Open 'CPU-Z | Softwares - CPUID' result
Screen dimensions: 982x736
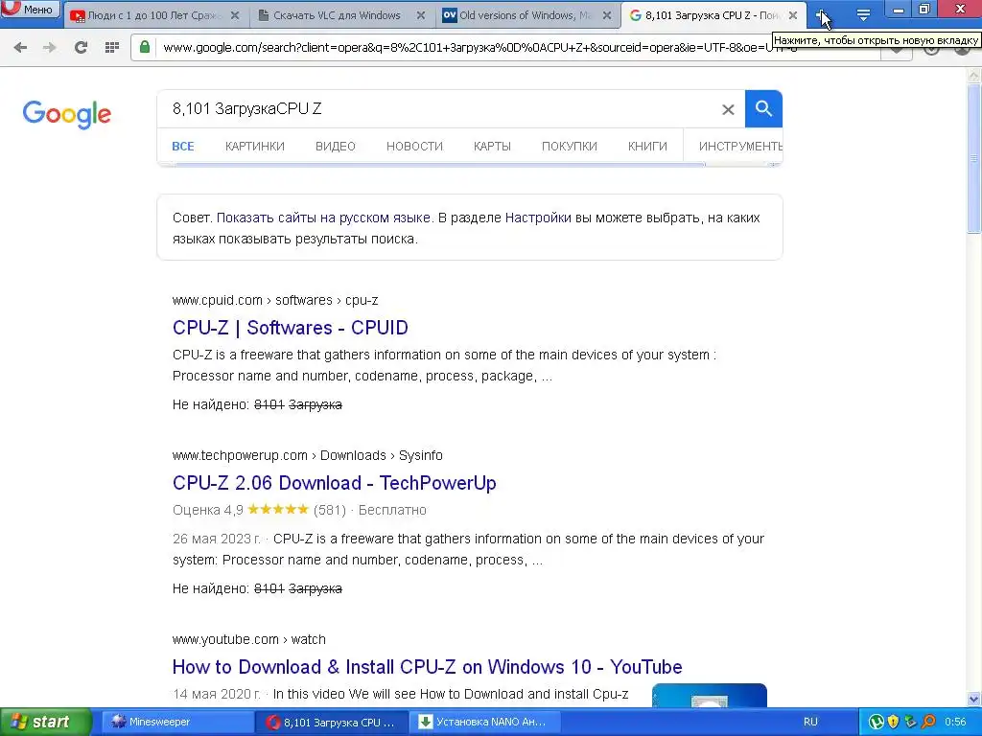[290, 328]
